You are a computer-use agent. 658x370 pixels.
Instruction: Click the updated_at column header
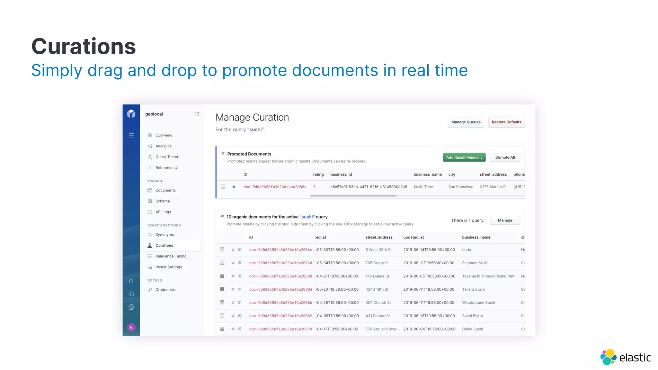(413, 237)
